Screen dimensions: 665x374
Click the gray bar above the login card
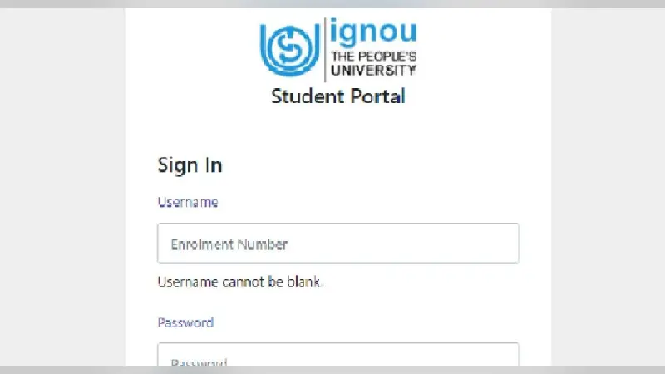click(x=332, y=4)
